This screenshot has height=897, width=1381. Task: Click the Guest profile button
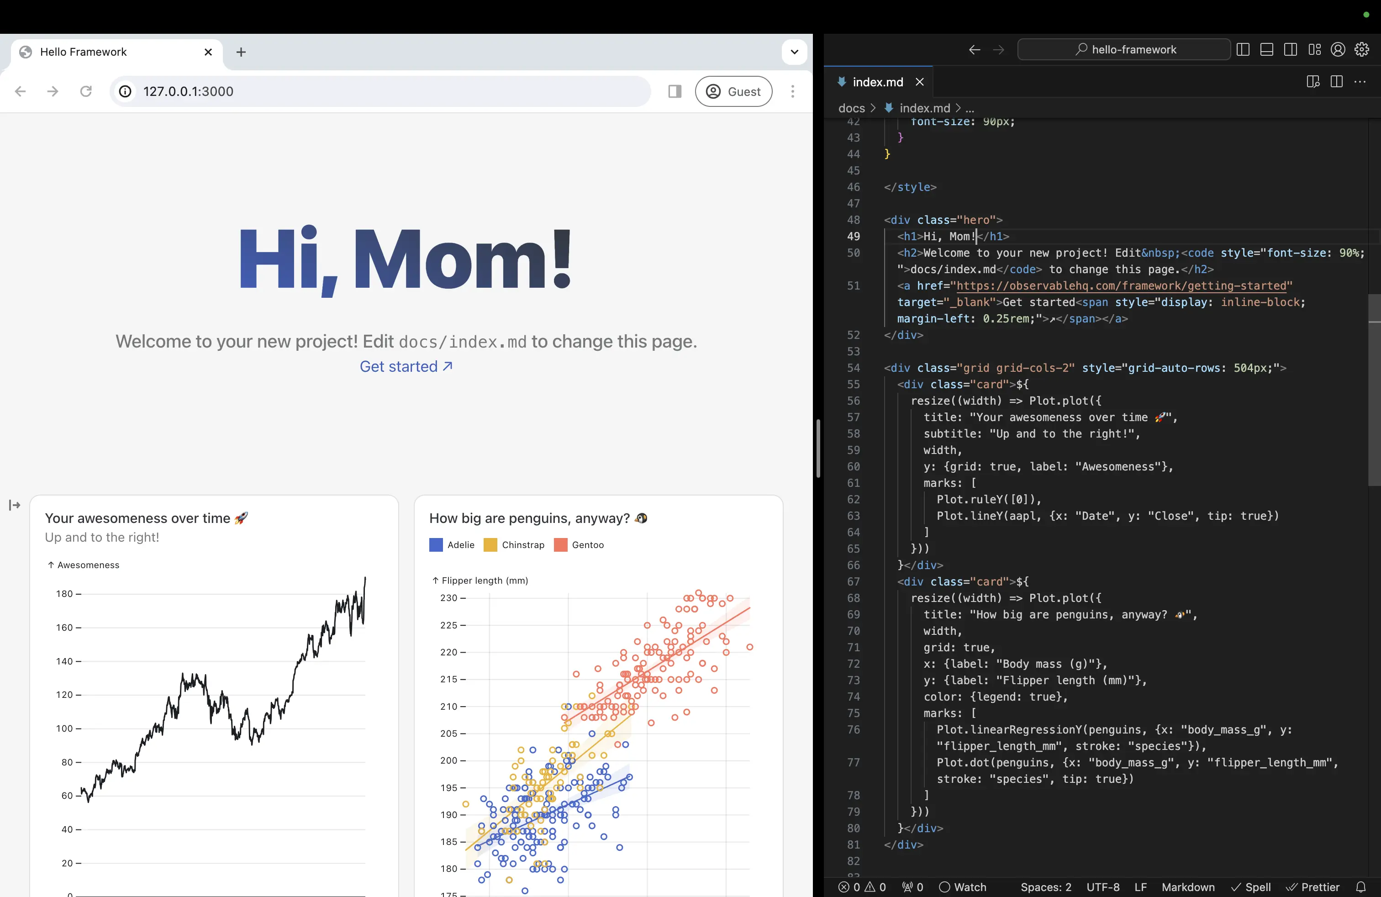point(733,92)
